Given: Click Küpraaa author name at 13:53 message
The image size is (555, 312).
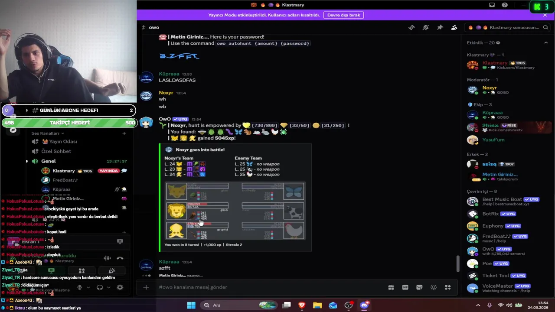Looking at the screenshot, I should (169, 74).
